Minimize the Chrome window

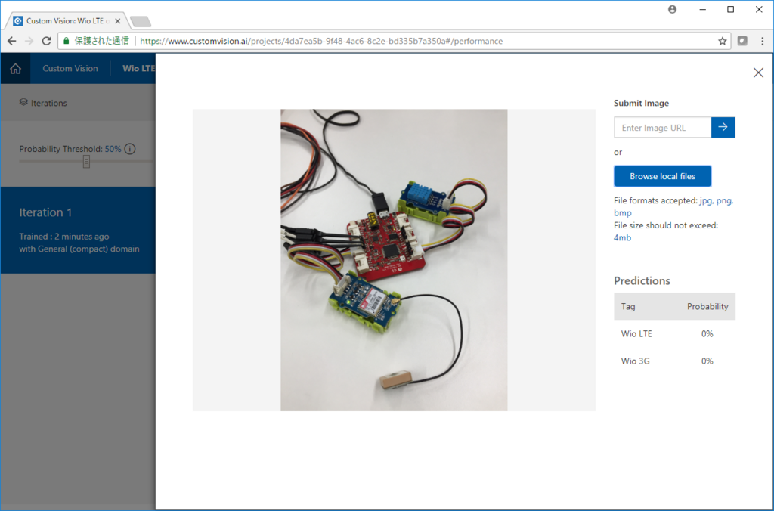(x=702, y=9)
